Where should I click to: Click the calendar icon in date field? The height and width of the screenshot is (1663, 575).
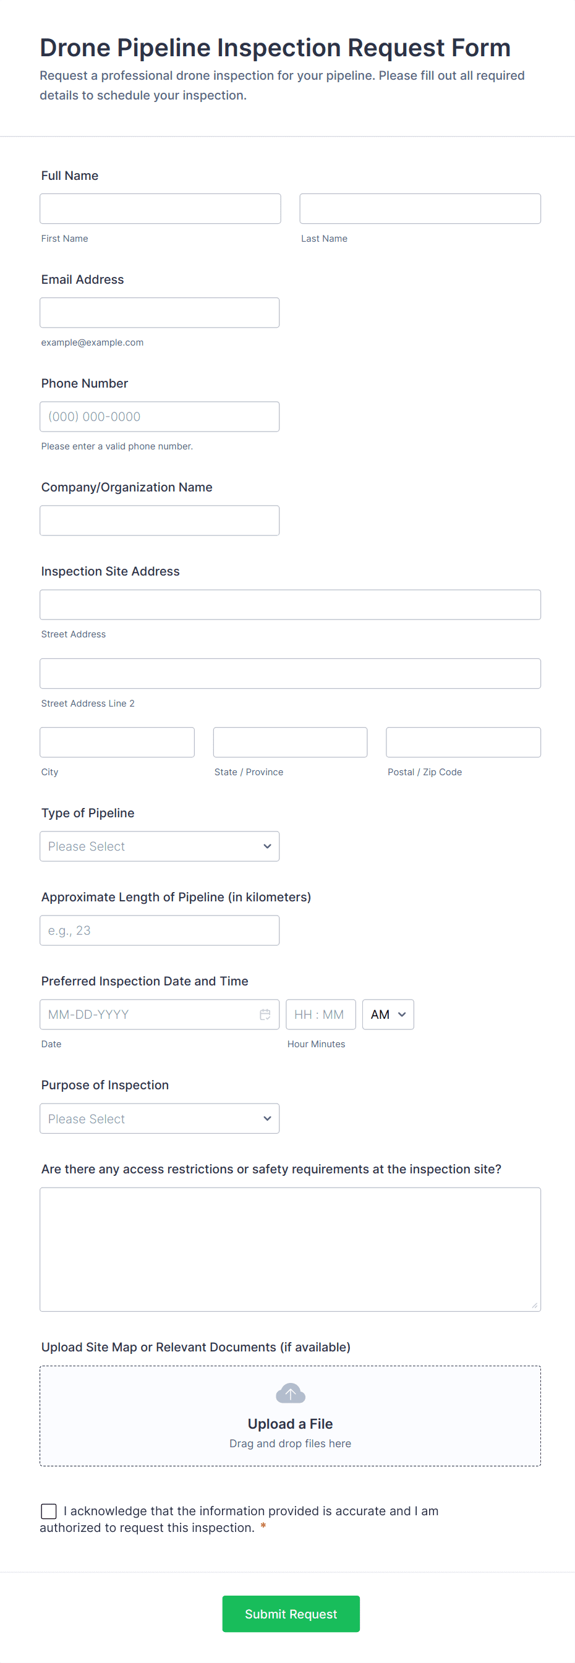265,1014
